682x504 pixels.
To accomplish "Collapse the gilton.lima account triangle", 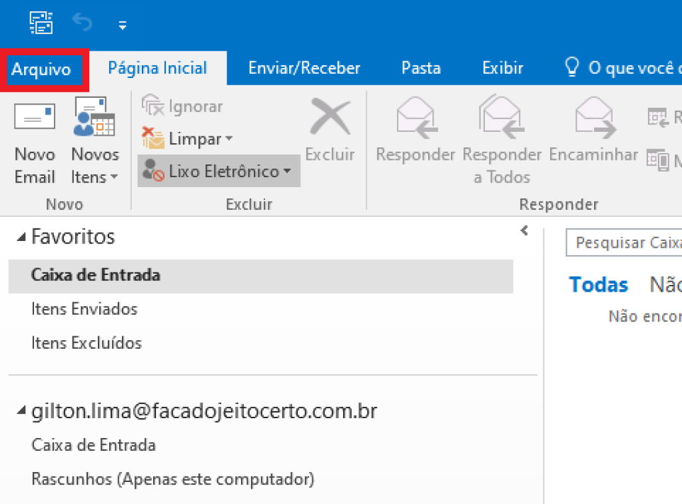I will (21, 411).
